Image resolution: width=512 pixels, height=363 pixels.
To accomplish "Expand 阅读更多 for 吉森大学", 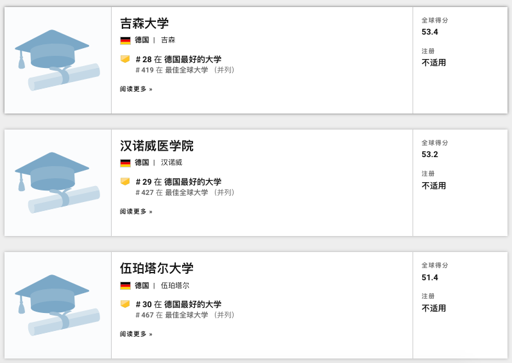I will point(136,89).
